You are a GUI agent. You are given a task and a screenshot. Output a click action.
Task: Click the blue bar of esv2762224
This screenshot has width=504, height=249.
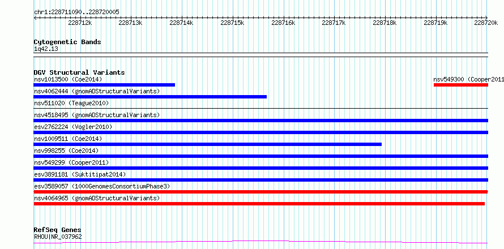261,132
